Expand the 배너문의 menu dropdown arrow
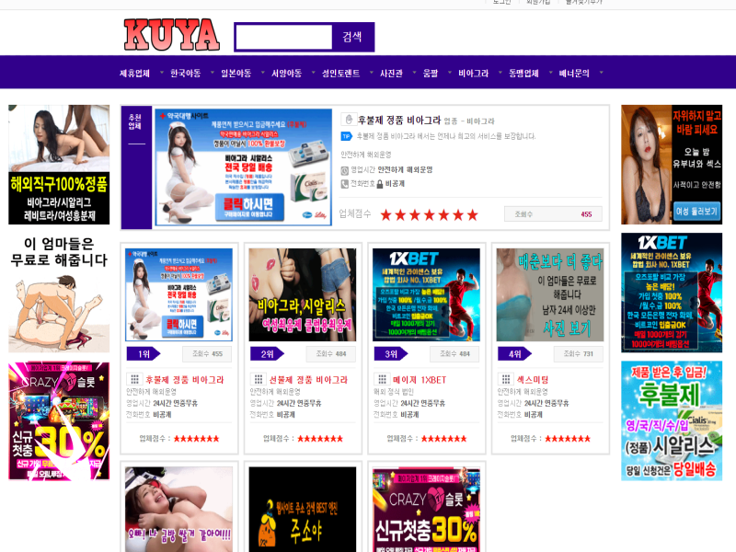This screenshot has width=736, height=552. pos(601,73)
